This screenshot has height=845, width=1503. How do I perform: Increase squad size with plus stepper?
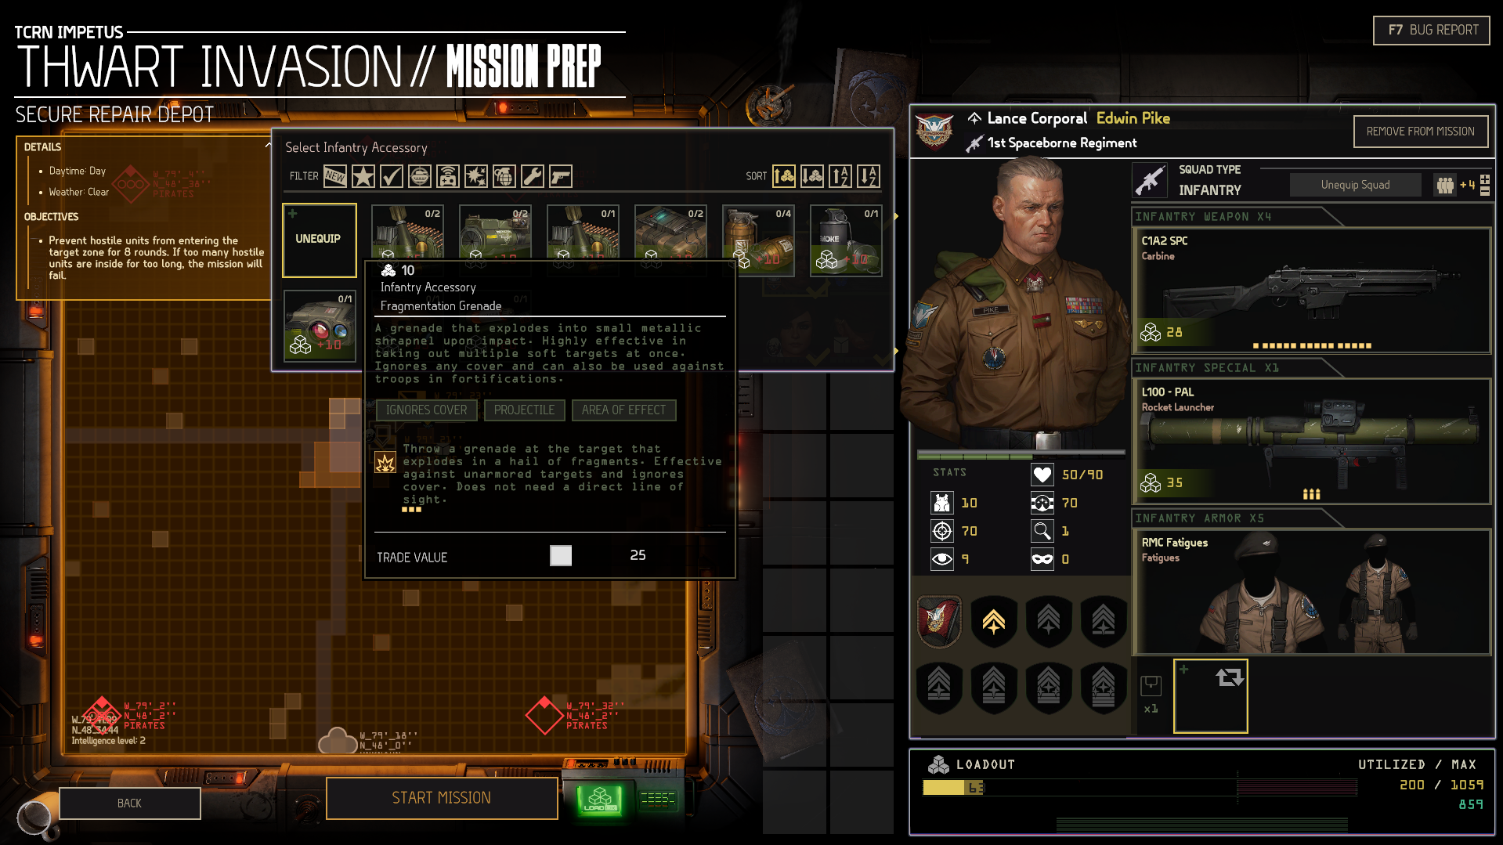coord(1485,179)
